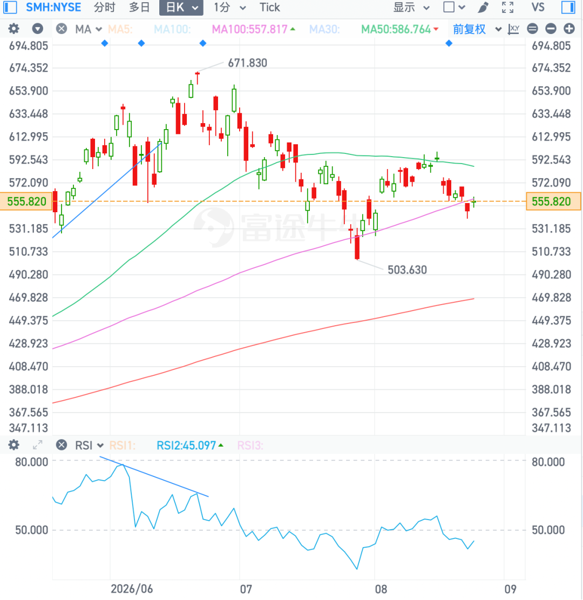Click the XY axis settings icon
This screenshot has width=583, height=600.
coord(513,29)
